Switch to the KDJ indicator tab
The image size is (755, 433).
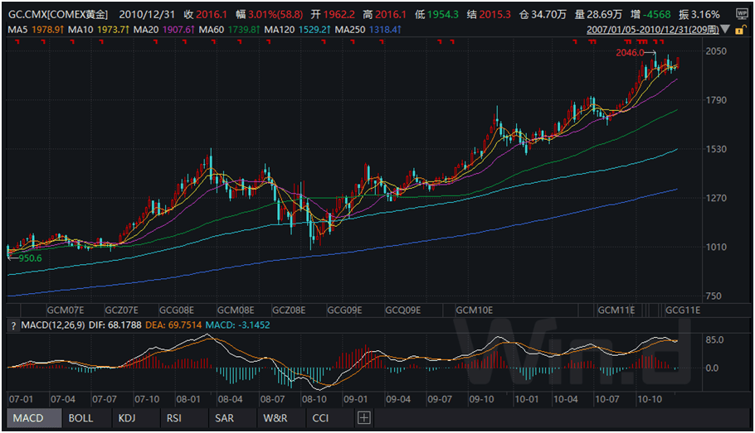click(126, 418)
